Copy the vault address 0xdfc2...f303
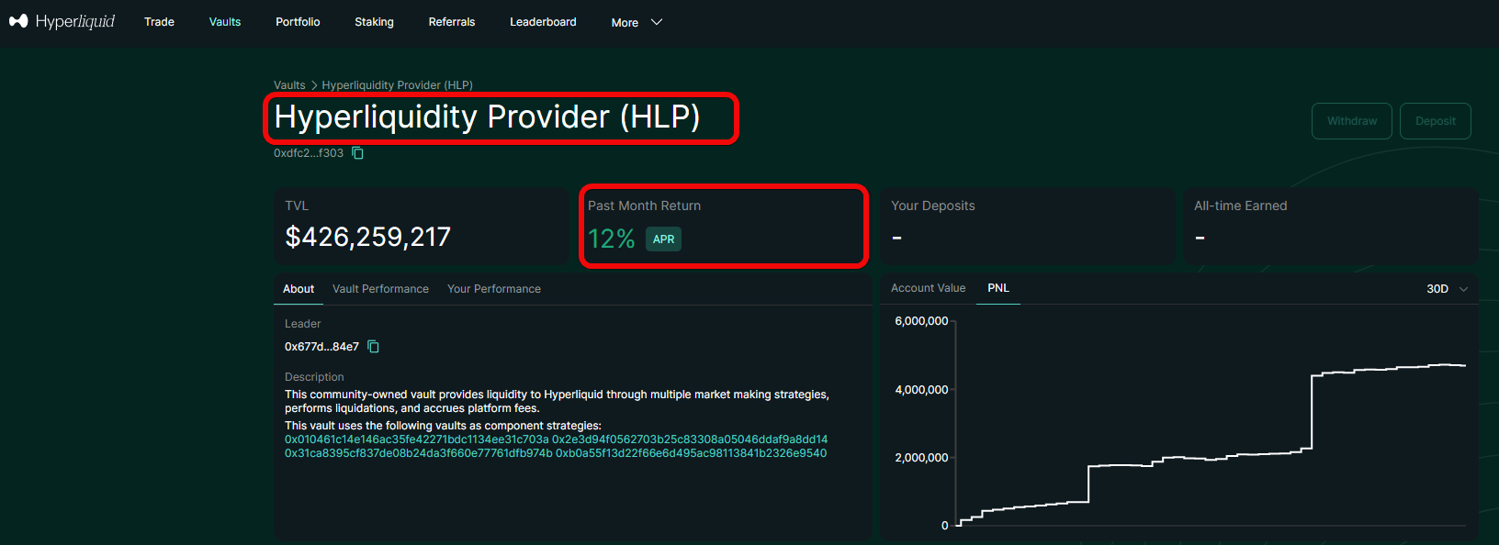Viewport: 1499px width, 545px height. coord(358,153)
